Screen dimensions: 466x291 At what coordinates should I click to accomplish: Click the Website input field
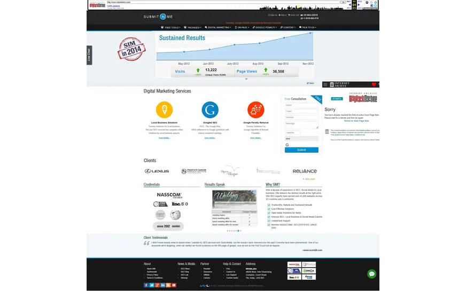[x=301, y=117]
